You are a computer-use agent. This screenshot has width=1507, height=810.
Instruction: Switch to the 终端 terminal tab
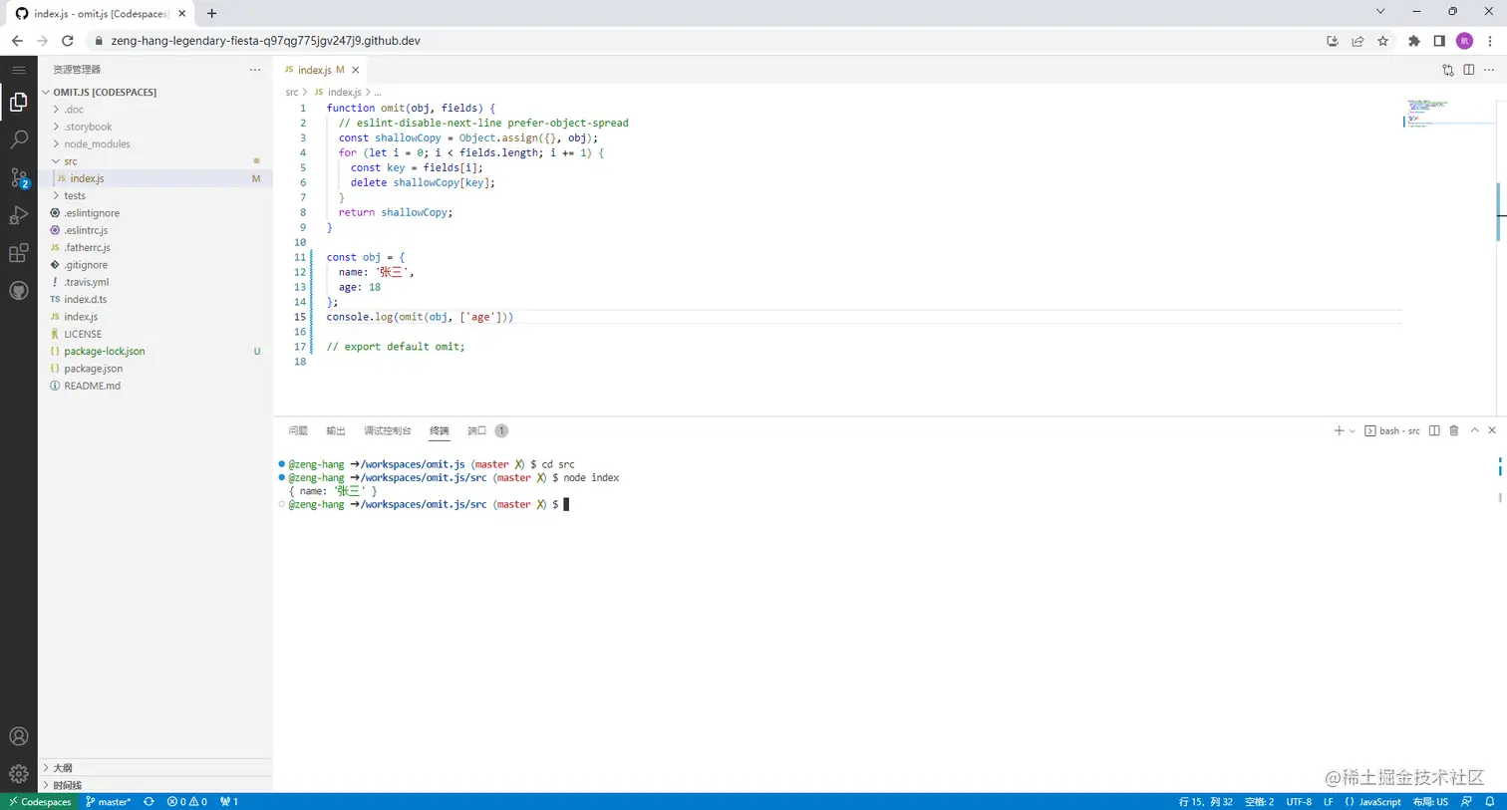[440, 430]
